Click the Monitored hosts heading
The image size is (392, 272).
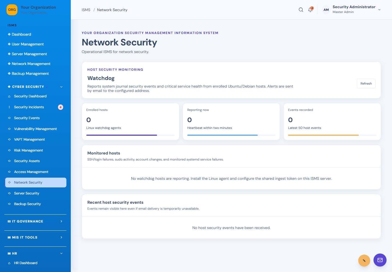(x=104, y=153)
